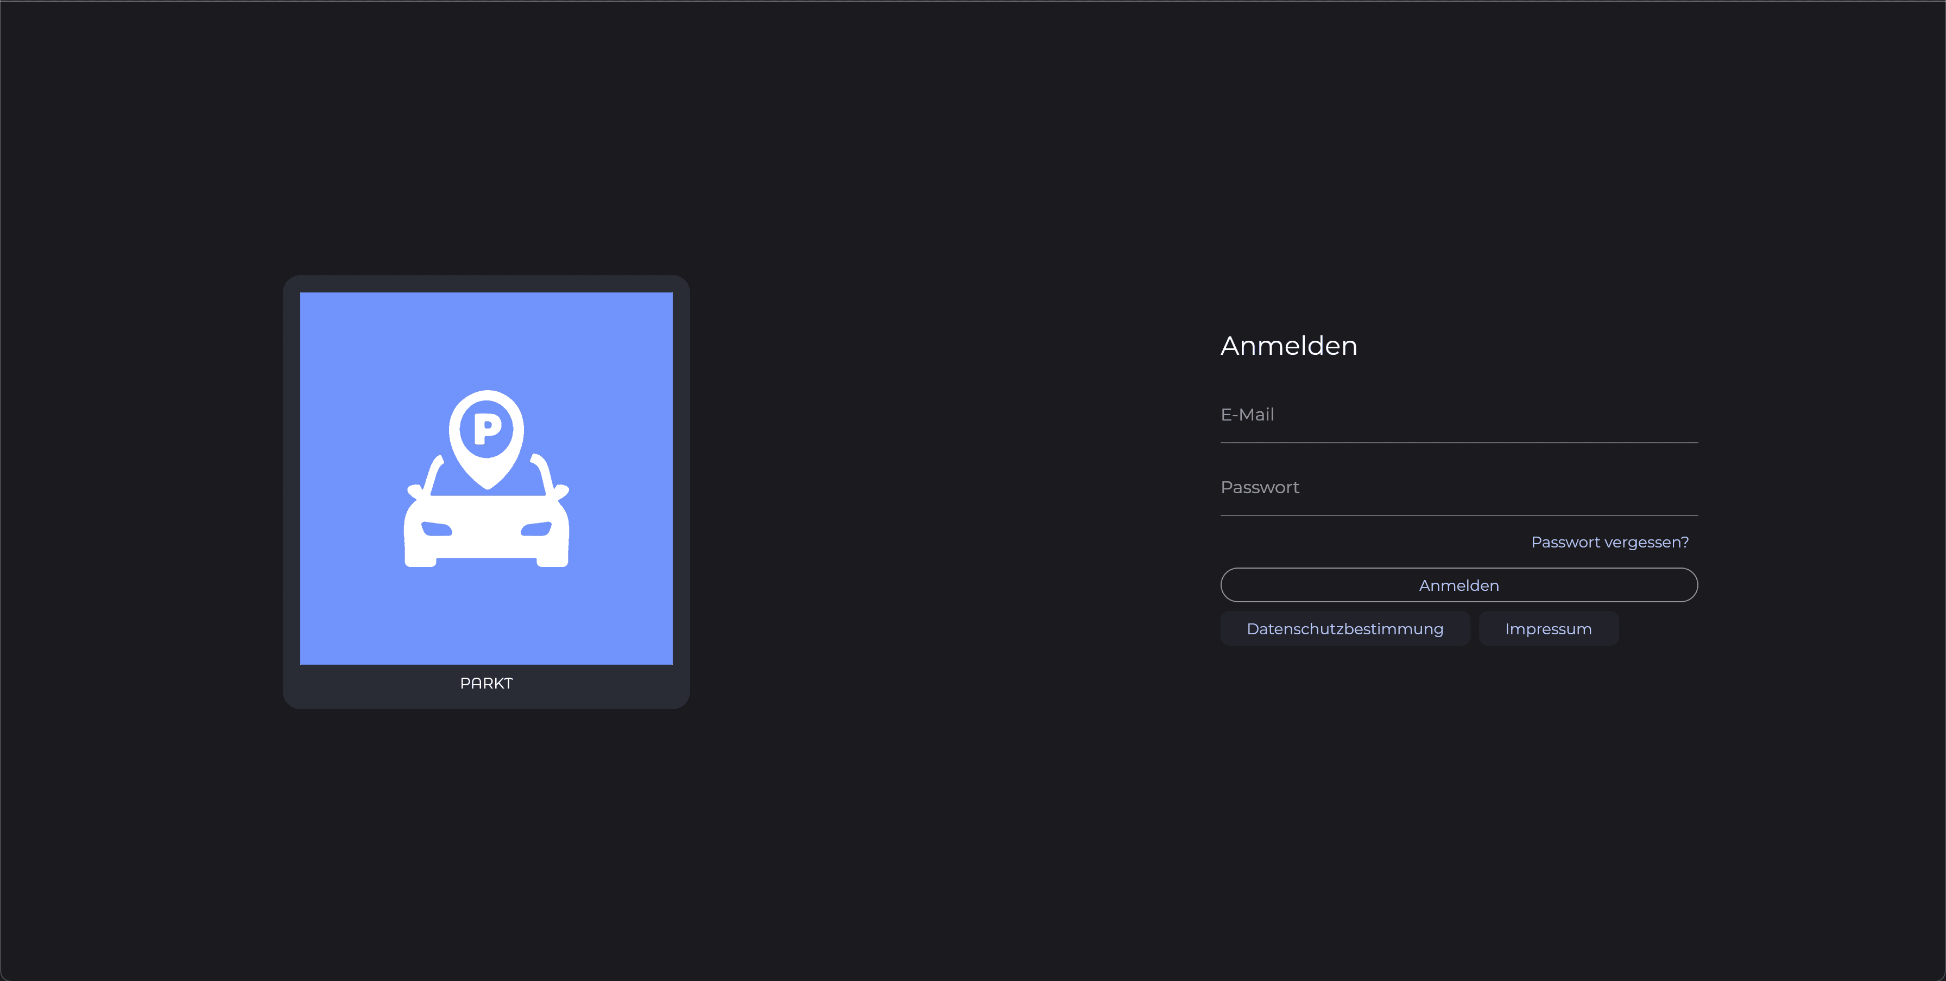Select the PARKT wordmark below the logo
The width and height of the screenshot is (1946, 981).
point(486,683)
